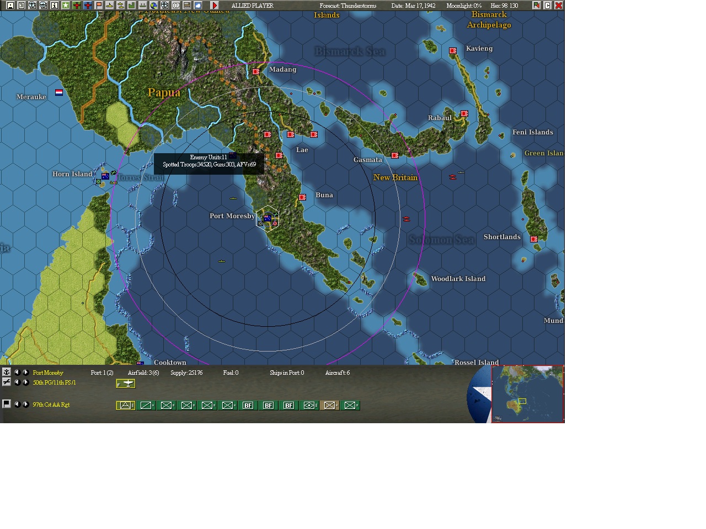Click the Japanese flag at Kavieng
Image resolution: width=706 pixels, height=529 pixels.
point(453,51)
